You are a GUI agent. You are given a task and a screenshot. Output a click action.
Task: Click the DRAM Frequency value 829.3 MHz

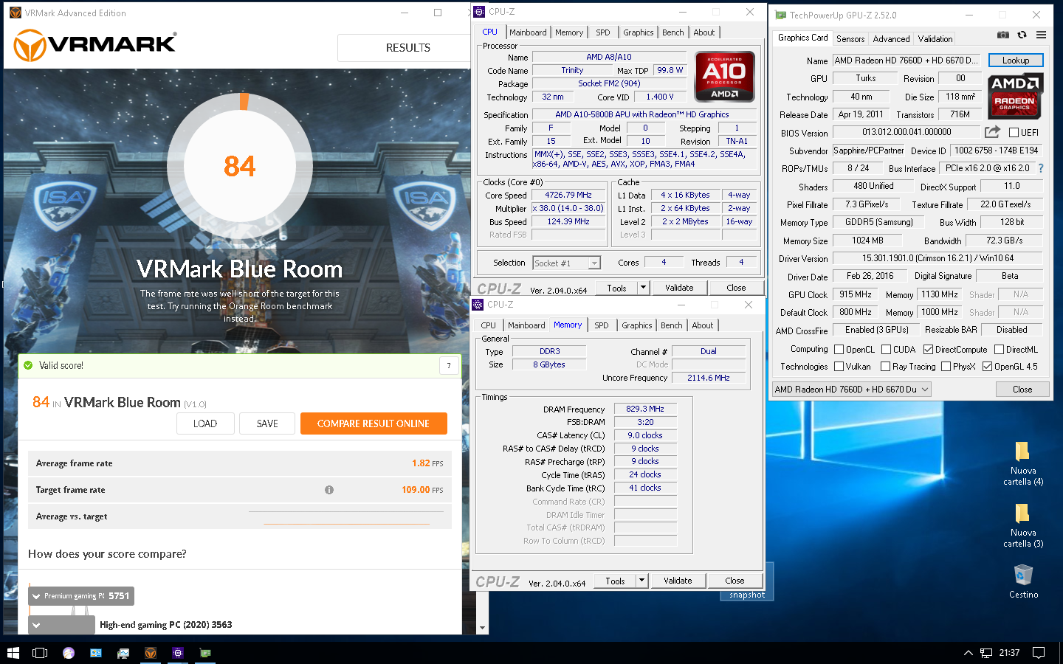coord(645,409)
